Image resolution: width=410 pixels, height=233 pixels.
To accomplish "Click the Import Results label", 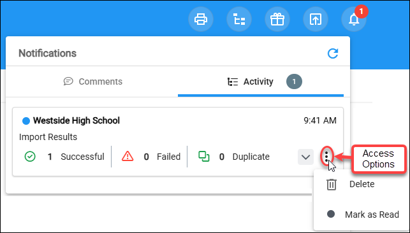I will [48, 137].
